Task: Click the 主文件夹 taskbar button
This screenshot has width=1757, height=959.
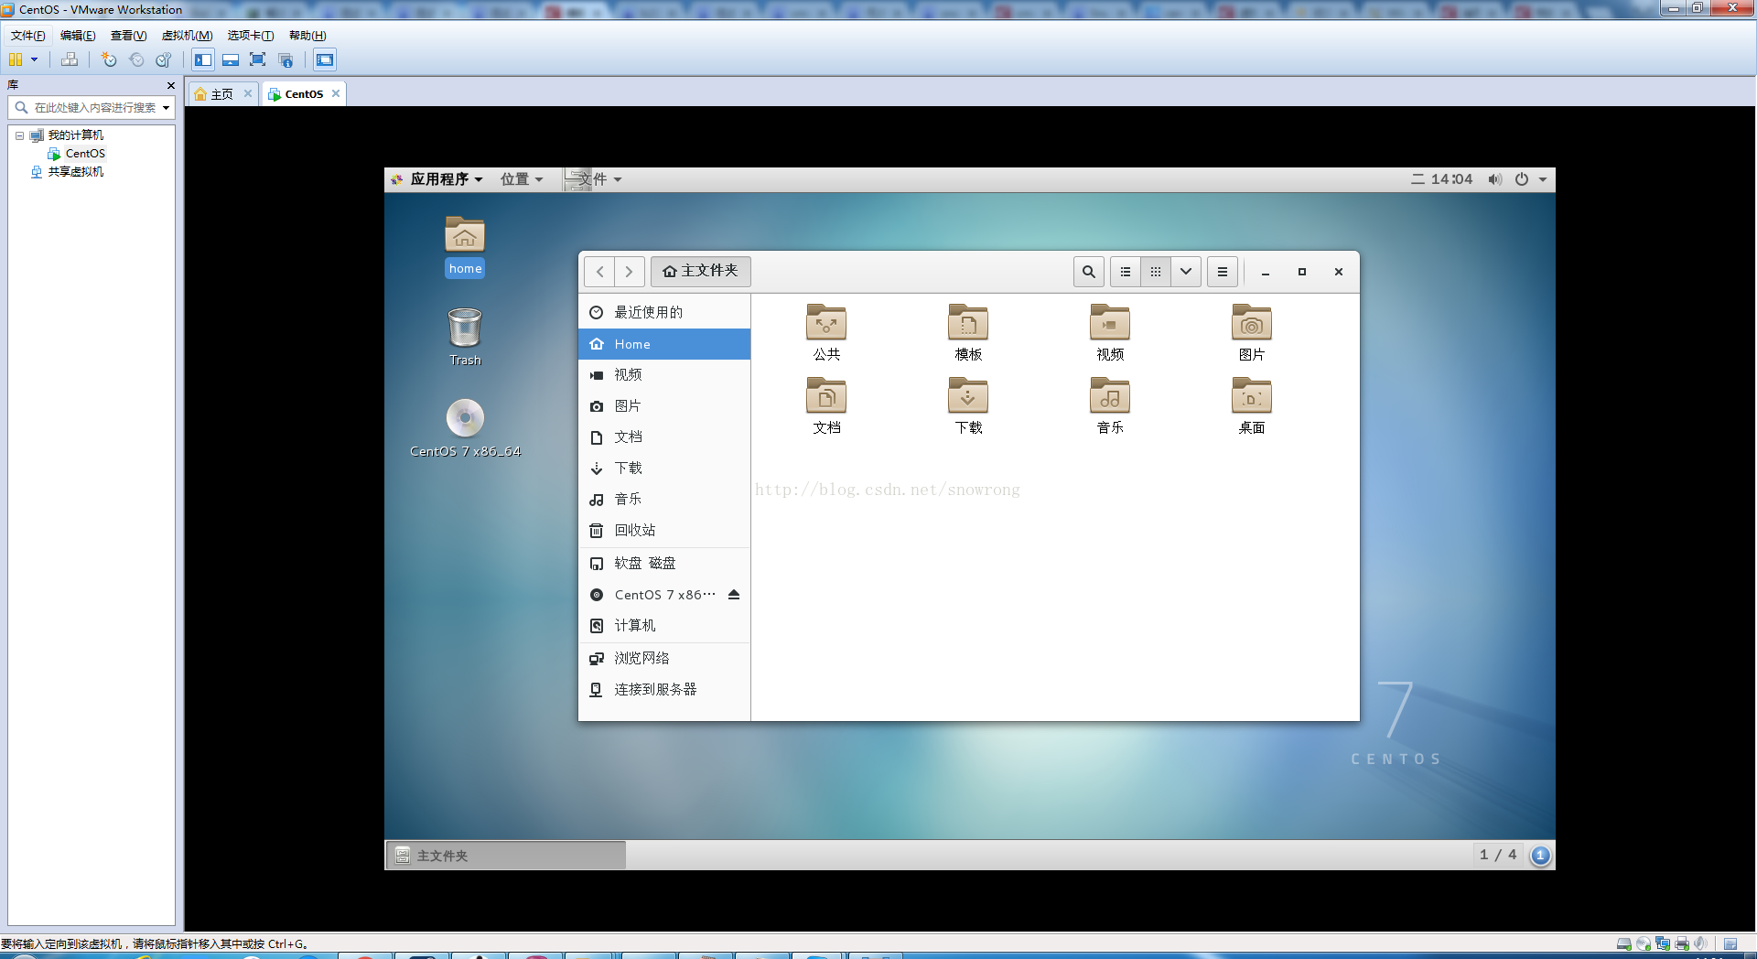Action: pyautogui.click(x=506, y=856)
